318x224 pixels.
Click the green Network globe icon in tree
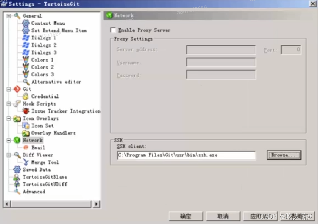coord(17,140)
